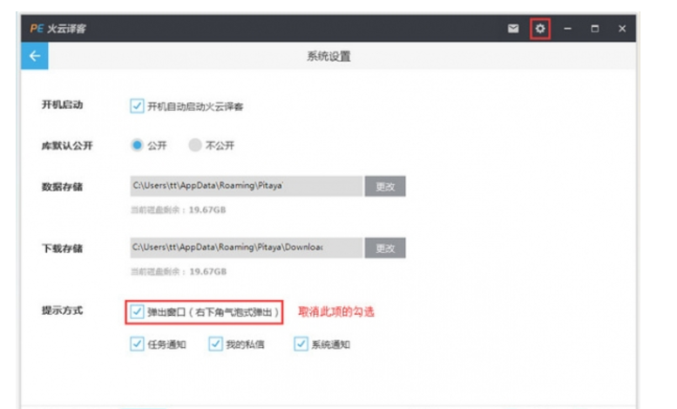Disable the 系统通知 checkbox
This screenshot has width=677, height=409.
[x=301, y=344]
